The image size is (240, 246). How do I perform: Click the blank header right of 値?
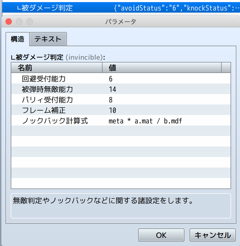(226, 68)
